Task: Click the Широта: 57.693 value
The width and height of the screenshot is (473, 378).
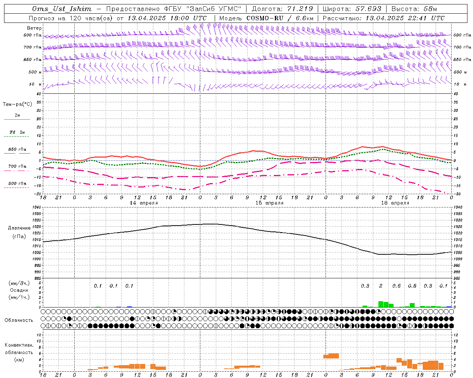Action: tap(353, 9)
